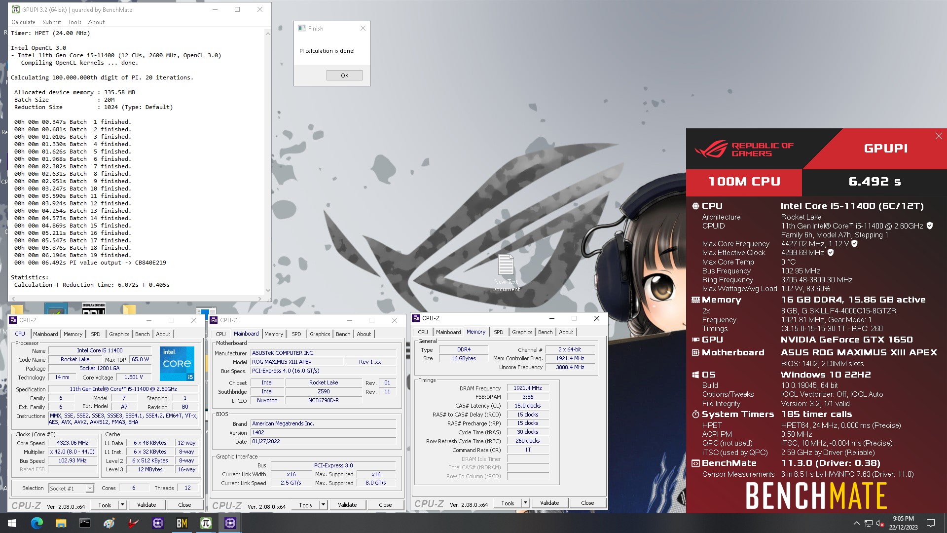Open GPUPI's Tools menu
Viewport: 947px width, 533px height.
pos(74,22)
